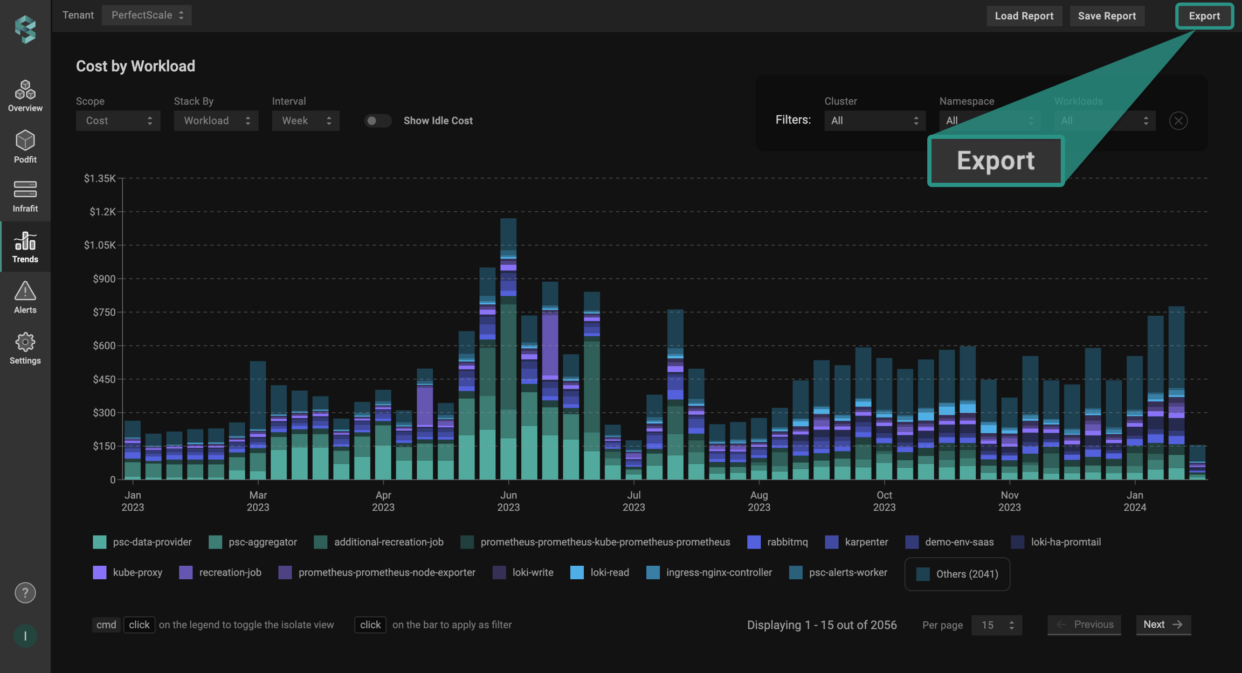Image resolution: width=1242 pixels, height=673 pixels.
Task: Go to Infrafit server icon
Action: tap(25, 190)
